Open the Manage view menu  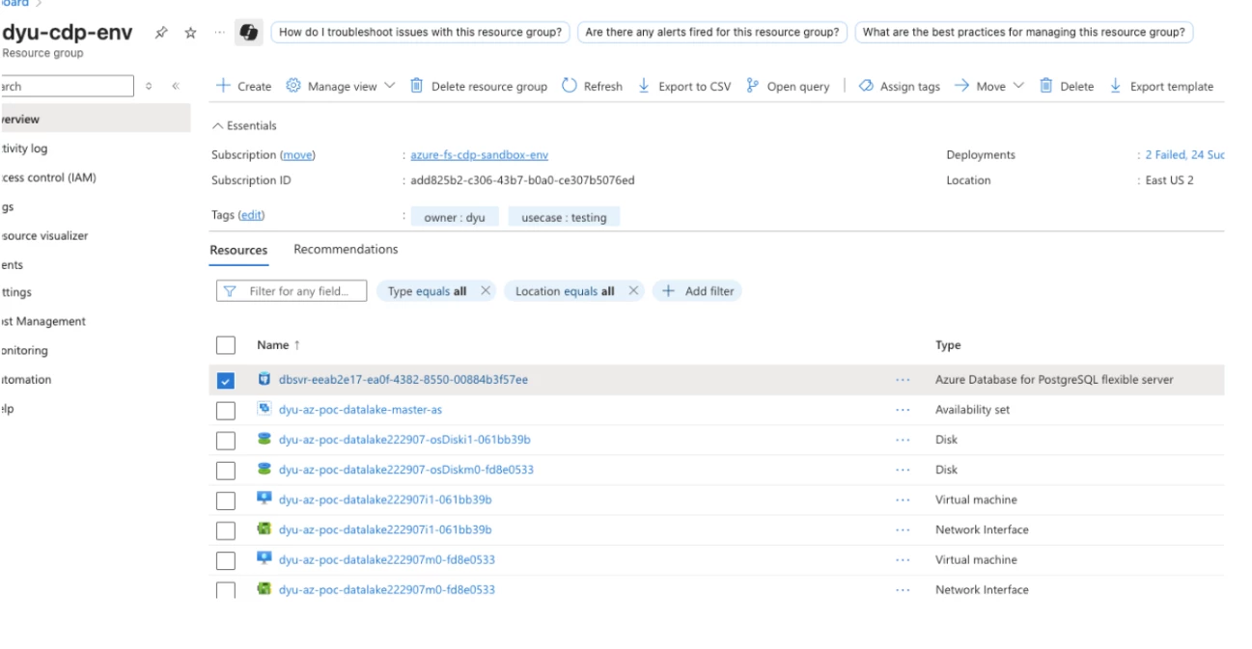[x=342, y=86]
